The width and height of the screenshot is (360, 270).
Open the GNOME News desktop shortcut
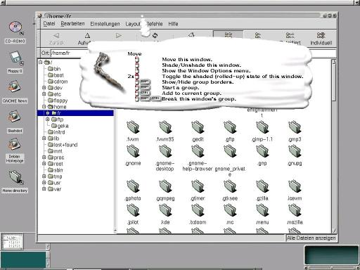(15, 87)
